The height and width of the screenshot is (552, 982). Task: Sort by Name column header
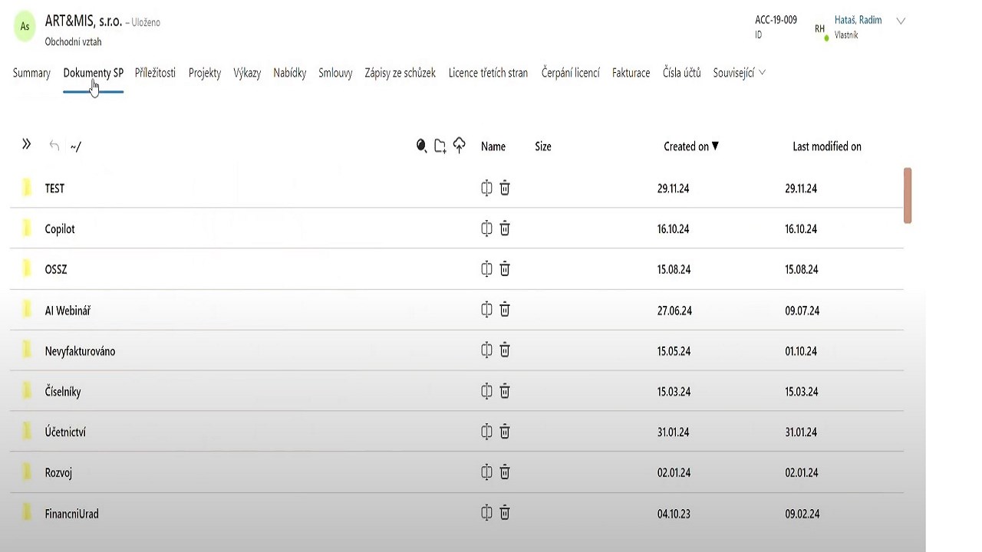pos(493,146)
